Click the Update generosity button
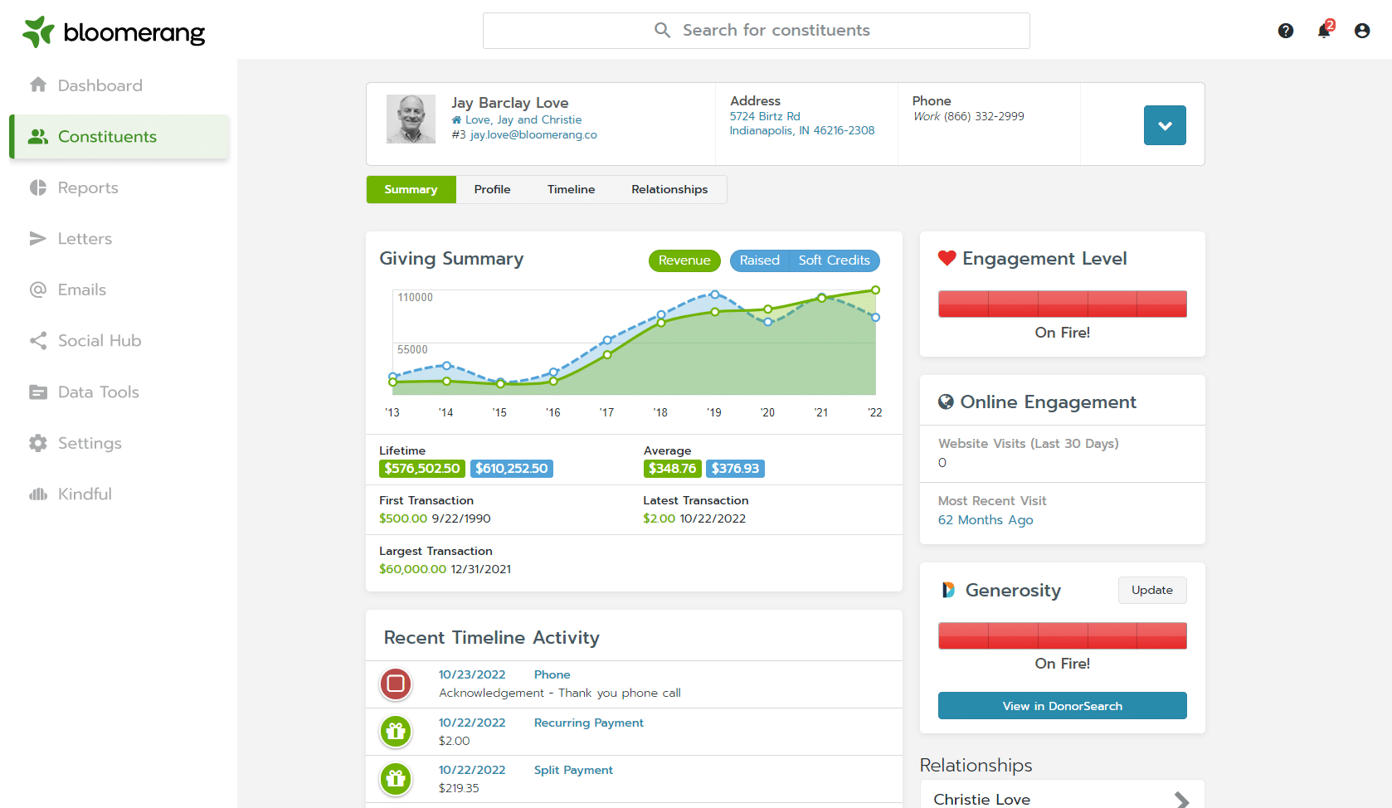Screen dimensions: 1392x808 pyautogui.click(x=1152, y=590)
